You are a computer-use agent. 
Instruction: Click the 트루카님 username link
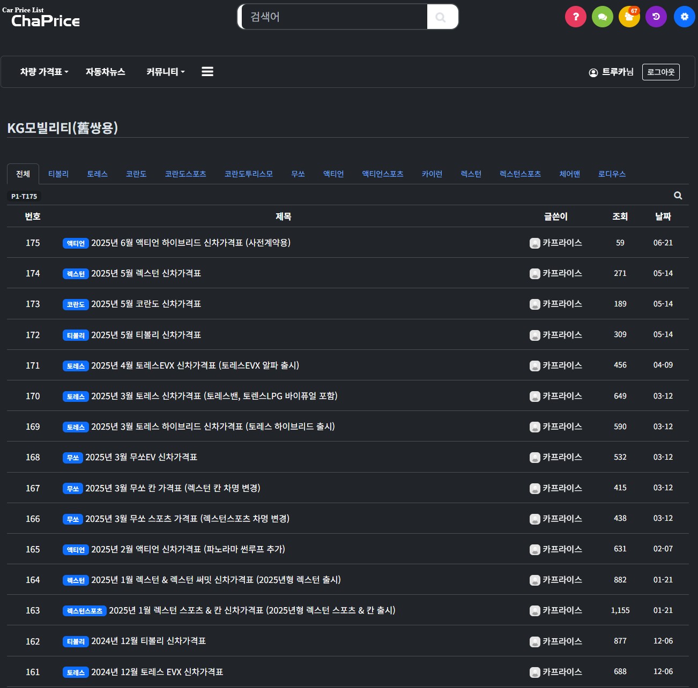coord(618,72)
